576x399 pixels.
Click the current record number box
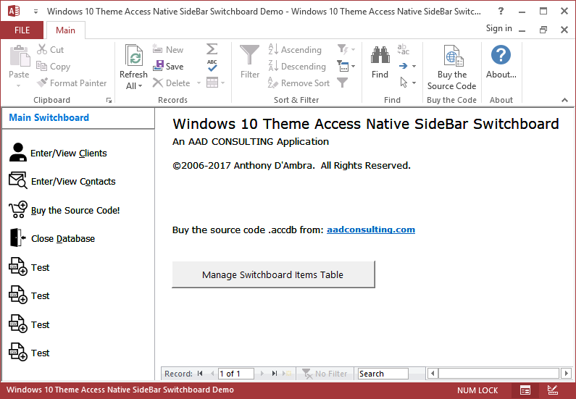pos(236,374)
